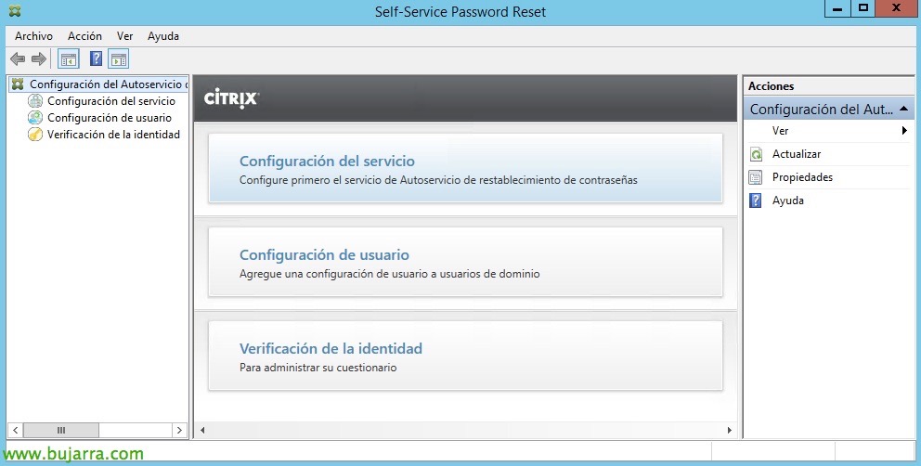Open the Verificación de la identidad panel link
This screenshot has height=466, width=921.
tap(331, 348)
